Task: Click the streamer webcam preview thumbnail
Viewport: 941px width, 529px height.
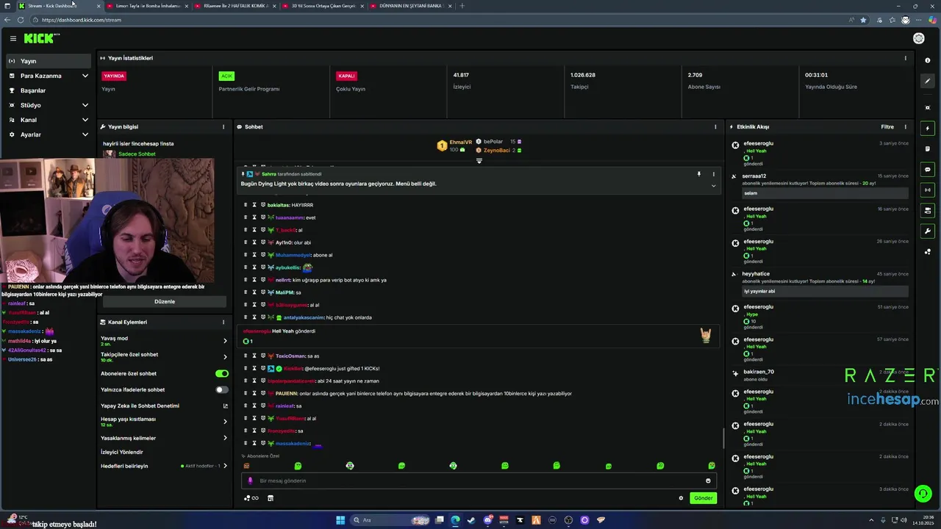Action: coord(107,220)
